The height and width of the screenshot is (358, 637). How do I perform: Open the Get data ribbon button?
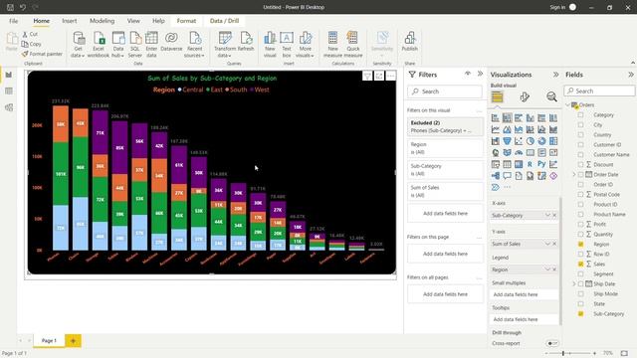(x=78, y=45)
